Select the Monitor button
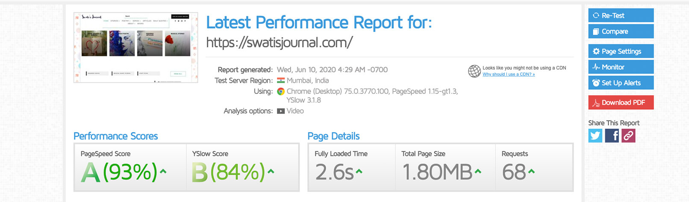The image size is (689, 202). coord(621,67)
